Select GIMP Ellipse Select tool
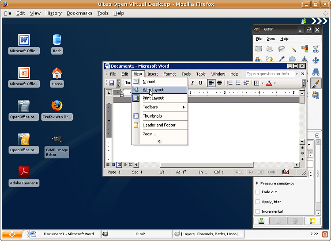 (270, 49)
